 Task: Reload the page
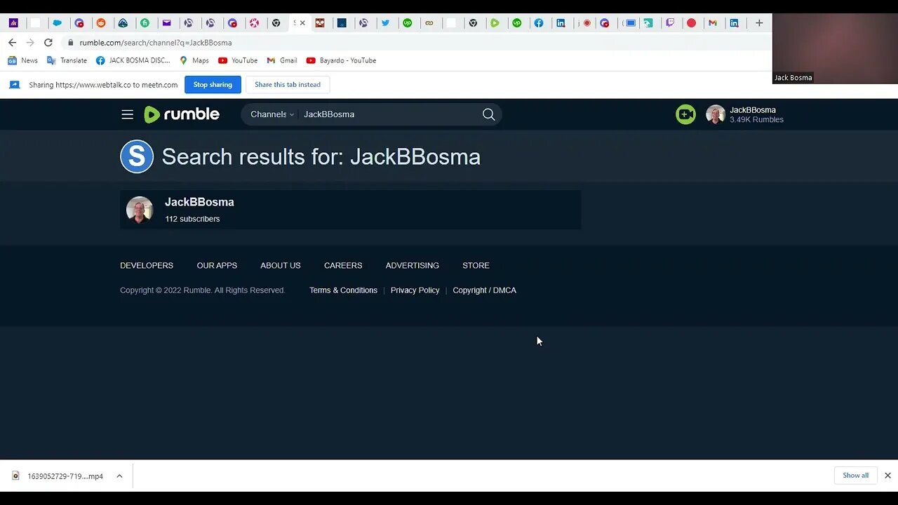coord(48,43)
